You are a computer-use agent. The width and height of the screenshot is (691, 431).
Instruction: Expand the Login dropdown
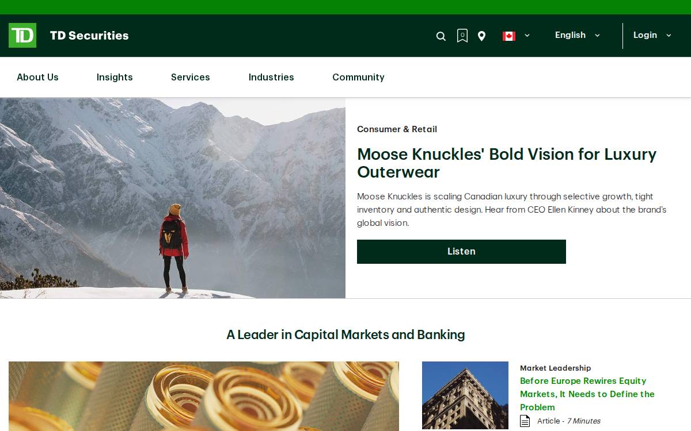point(652,35)
